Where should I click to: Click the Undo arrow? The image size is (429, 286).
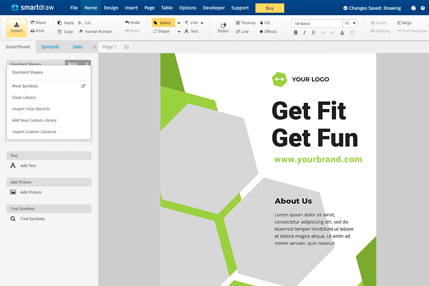(127, 23)
